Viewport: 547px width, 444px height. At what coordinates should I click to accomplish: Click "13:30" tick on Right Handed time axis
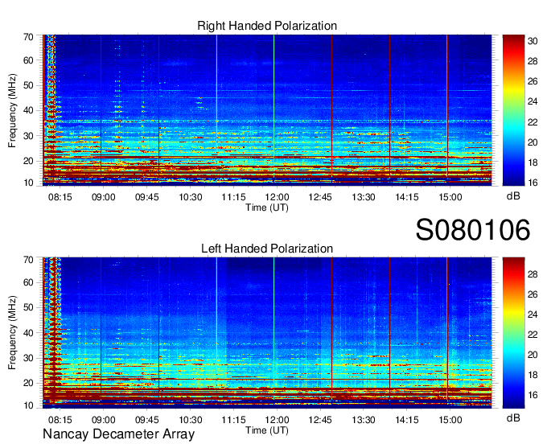pos(364,197)
